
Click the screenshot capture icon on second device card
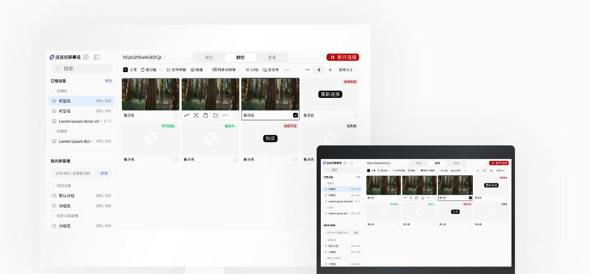[x=196, y=115]
